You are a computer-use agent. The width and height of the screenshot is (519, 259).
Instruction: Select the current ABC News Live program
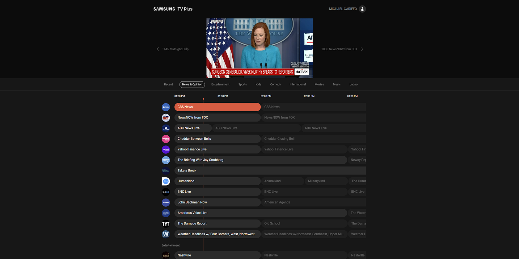(193, 128)
